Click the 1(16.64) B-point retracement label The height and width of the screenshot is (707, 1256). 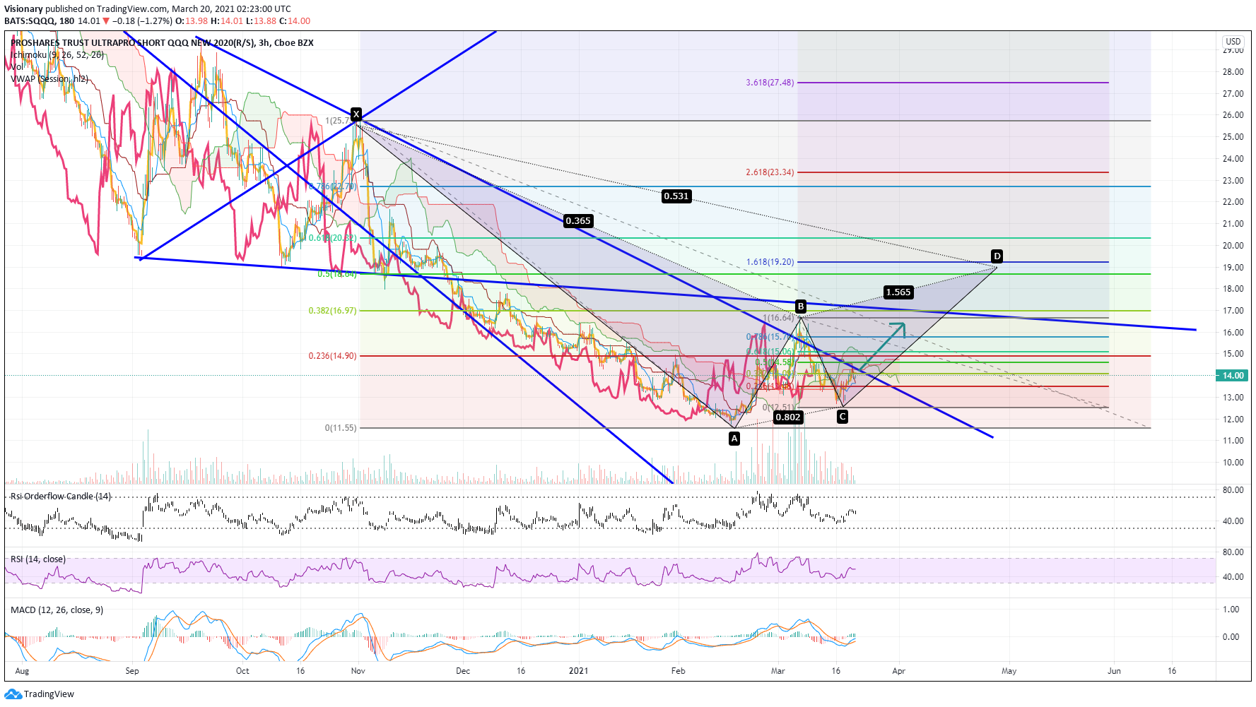pos(778,318)
